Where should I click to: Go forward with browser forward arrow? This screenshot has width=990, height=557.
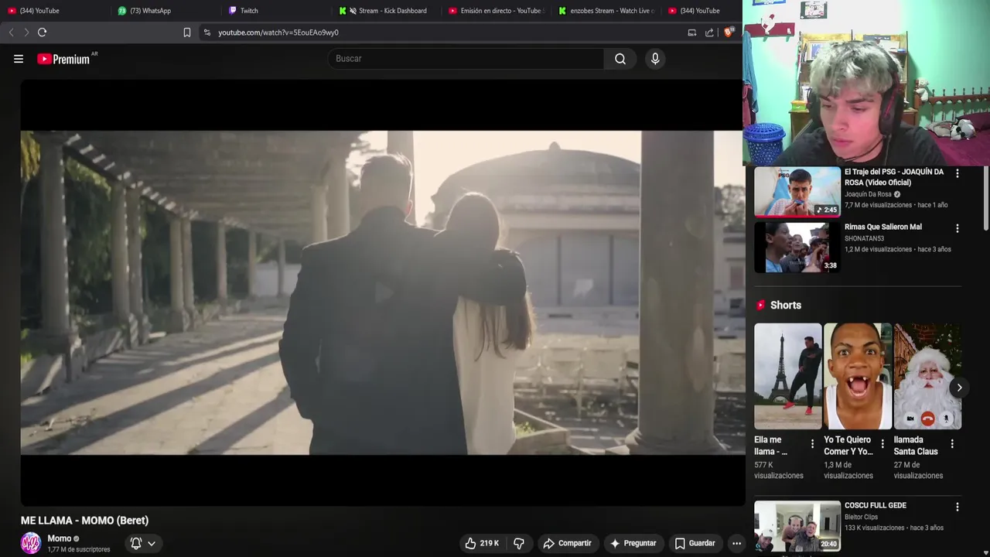(x=26, y=32)
